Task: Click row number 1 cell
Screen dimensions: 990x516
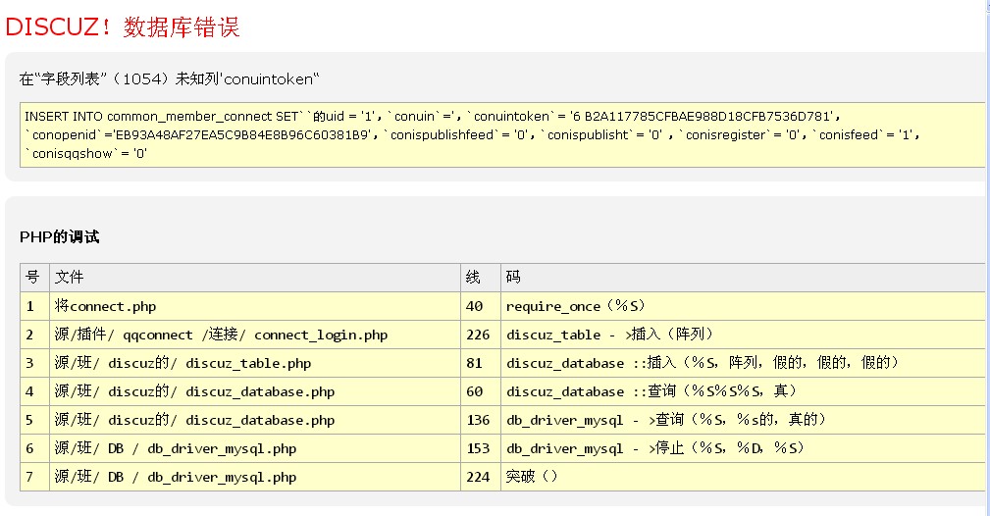Action: [x=34, y=306]
